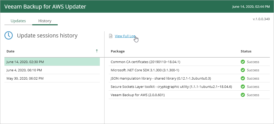274x124 pixels.
Task: Click the success checkmark for .NET Core SDK
Action: tap(243, 70)
